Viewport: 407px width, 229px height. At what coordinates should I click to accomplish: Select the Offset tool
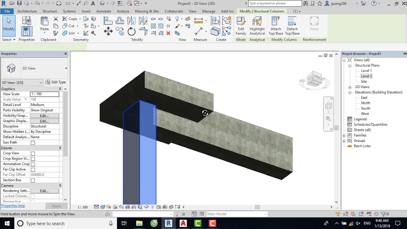pos(120,21)
